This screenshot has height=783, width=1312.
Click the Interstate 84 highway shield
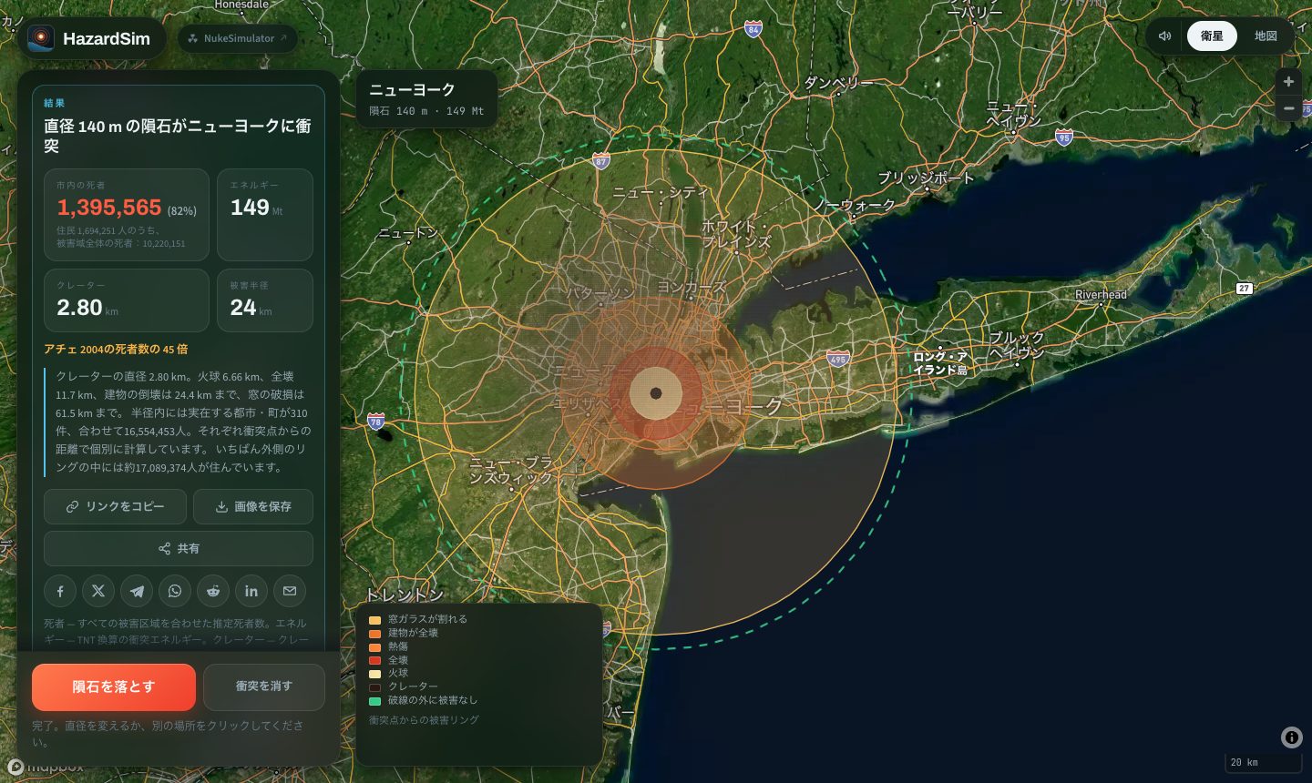point(753,29)
